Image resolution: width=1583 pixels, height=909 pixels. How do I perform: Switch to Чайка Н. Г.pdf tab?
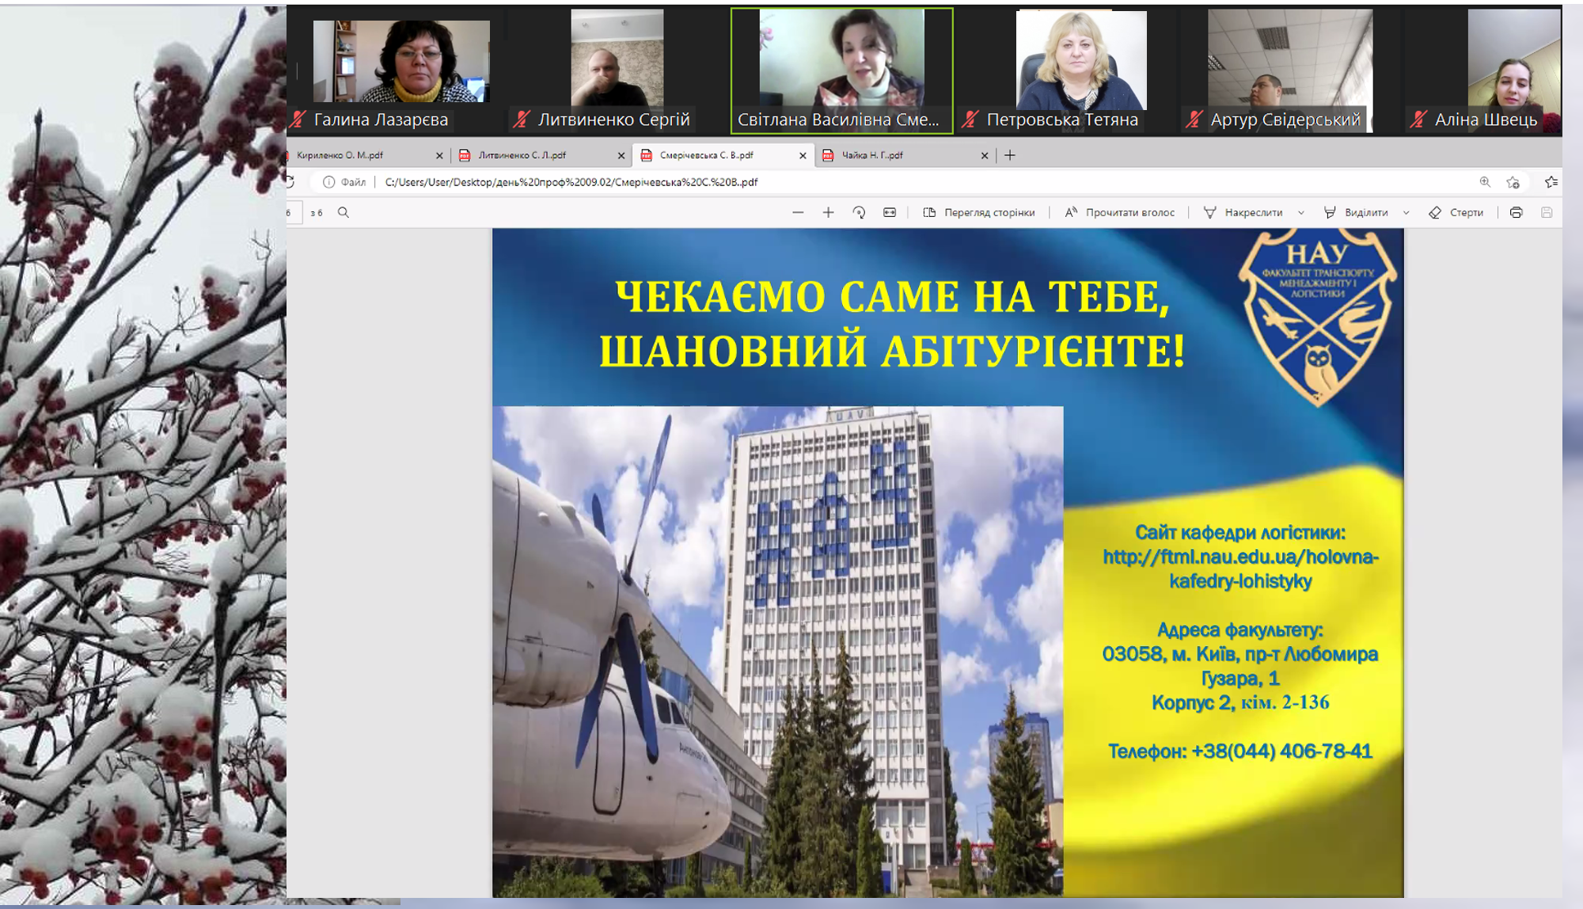click(872, 155)
